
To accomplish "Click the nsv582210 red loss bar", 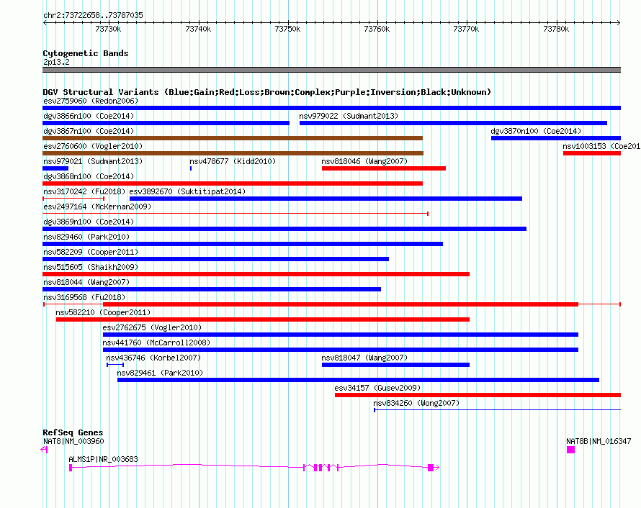I will pyautogui.click(x=263, y=319).
